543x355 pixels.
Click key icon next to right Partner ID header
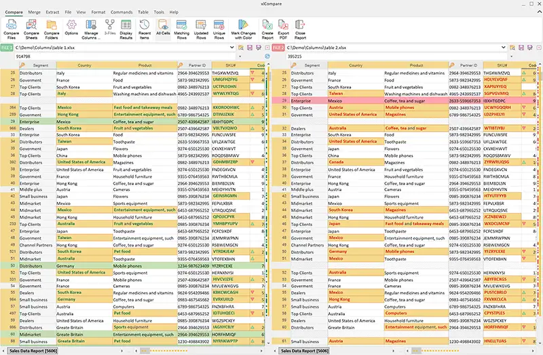tap(451, 65)
